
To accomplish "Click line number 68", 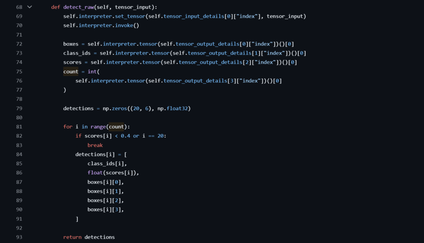I will [19, 7].
